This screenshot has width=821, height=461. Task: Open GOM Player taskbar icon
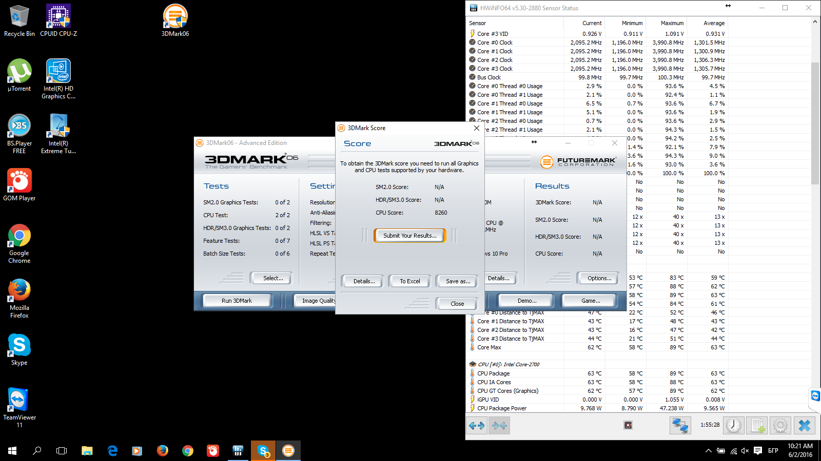coord(213,451)
